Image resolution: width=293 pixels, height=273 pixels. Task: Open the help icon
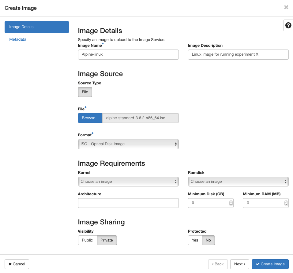(x=288, y=25)
